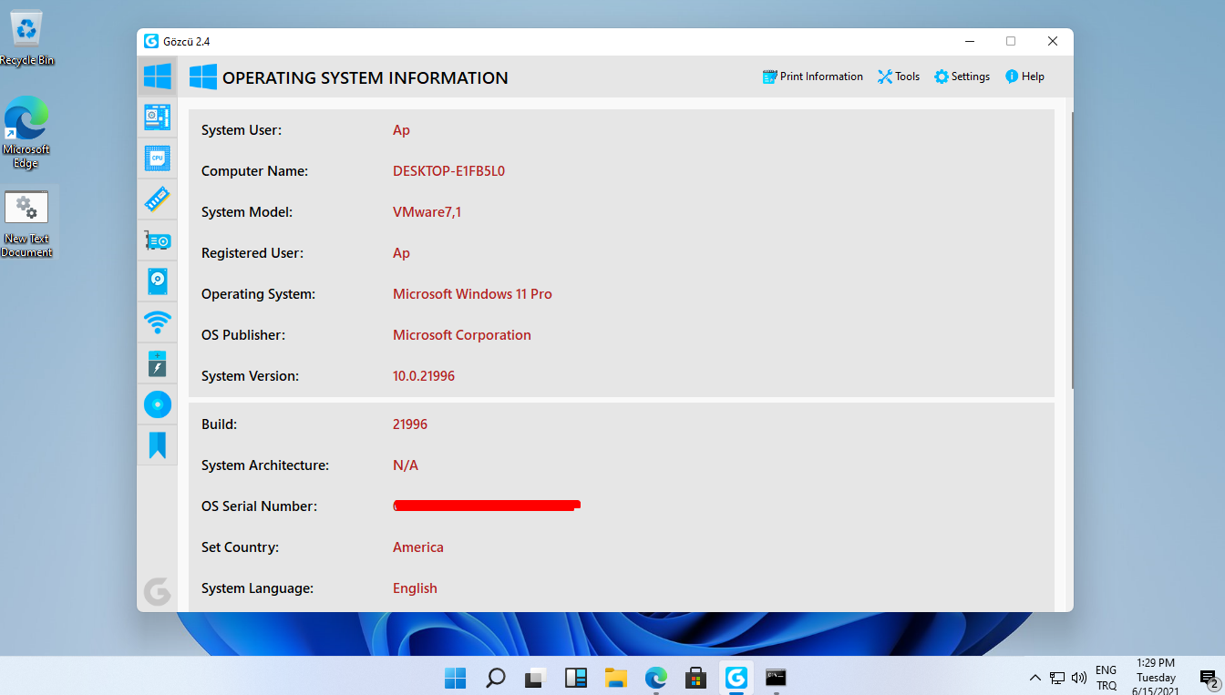The image size is (1225, 695).
Task: Click the Set Country value America
Action: coord(418,547)
